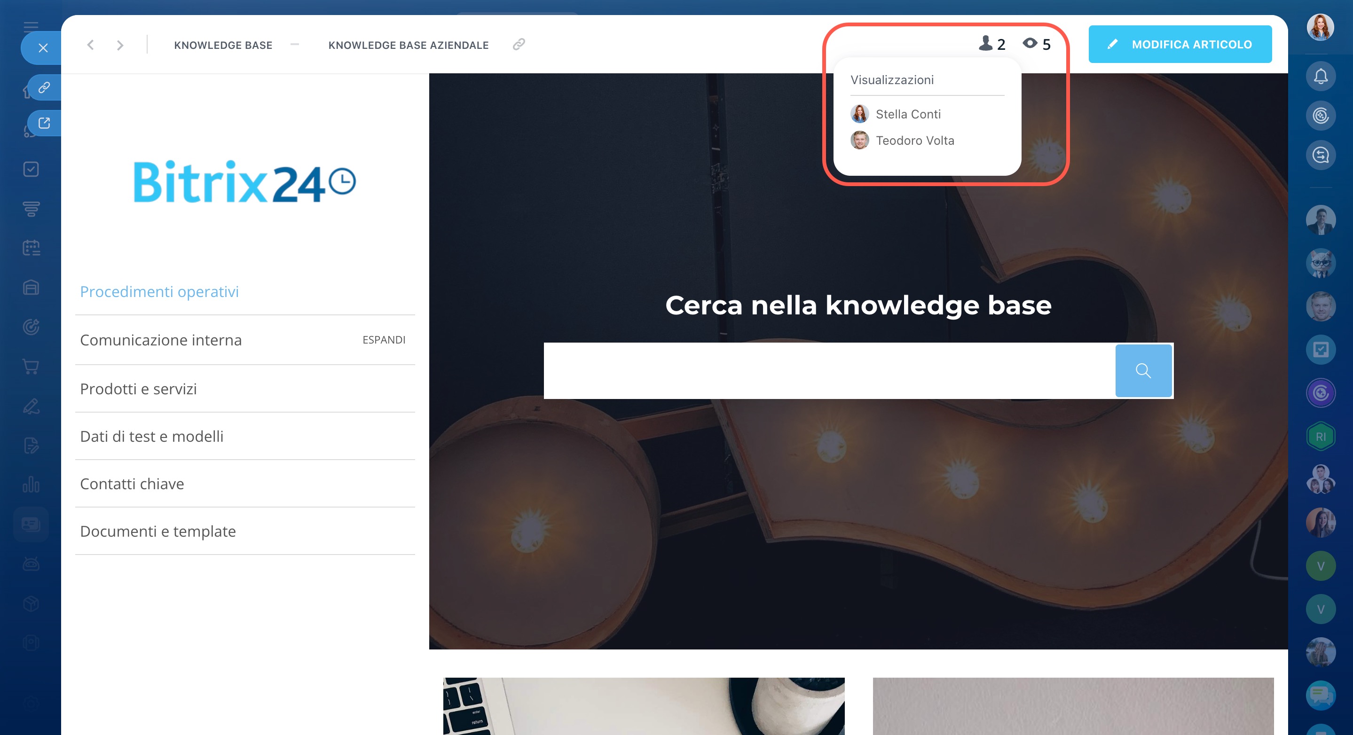This screenshot has width=1353, height=735.
Task: Click the chat bubbles icon at bottom right
Action: [x=1321, y=695]
